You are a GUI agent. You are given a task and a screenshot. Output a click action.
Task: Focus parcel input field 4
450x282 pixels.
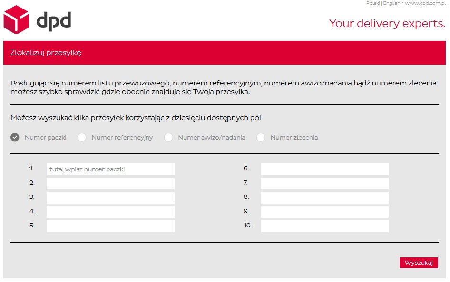click(110, 212)
